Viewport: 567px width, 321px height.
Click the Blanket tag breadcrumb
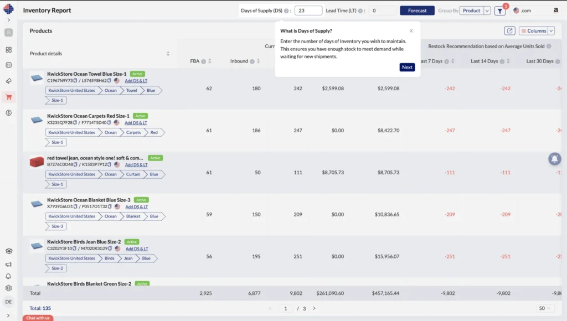coord(133,216)
